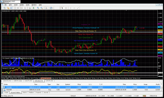The width and height of the screenshot is (164, 98).
Task: Open the Profiles folder icon in toolbar
Action: click(8, 8)
